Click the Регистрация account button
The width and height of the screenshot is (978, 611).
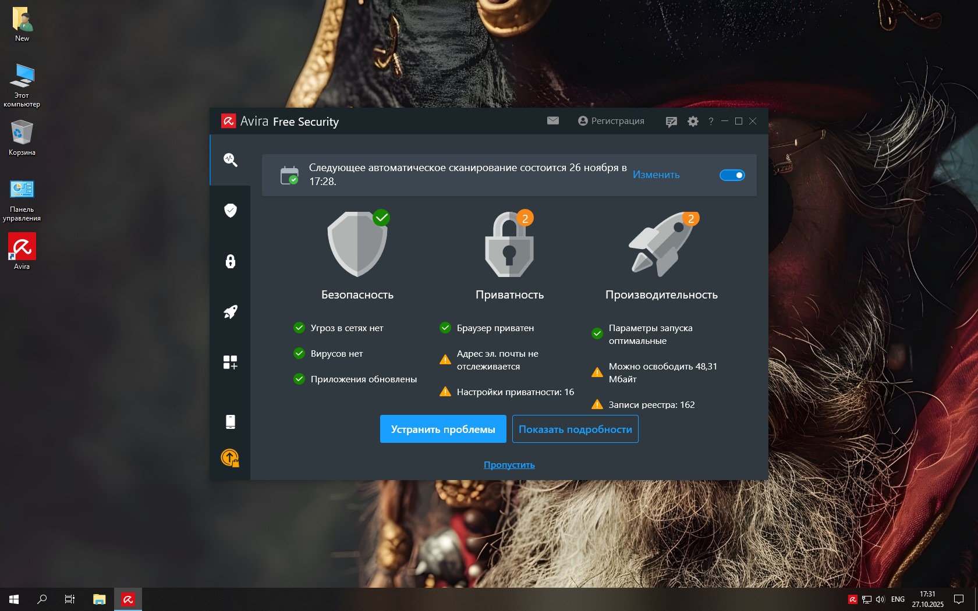(x=611, y=121)
